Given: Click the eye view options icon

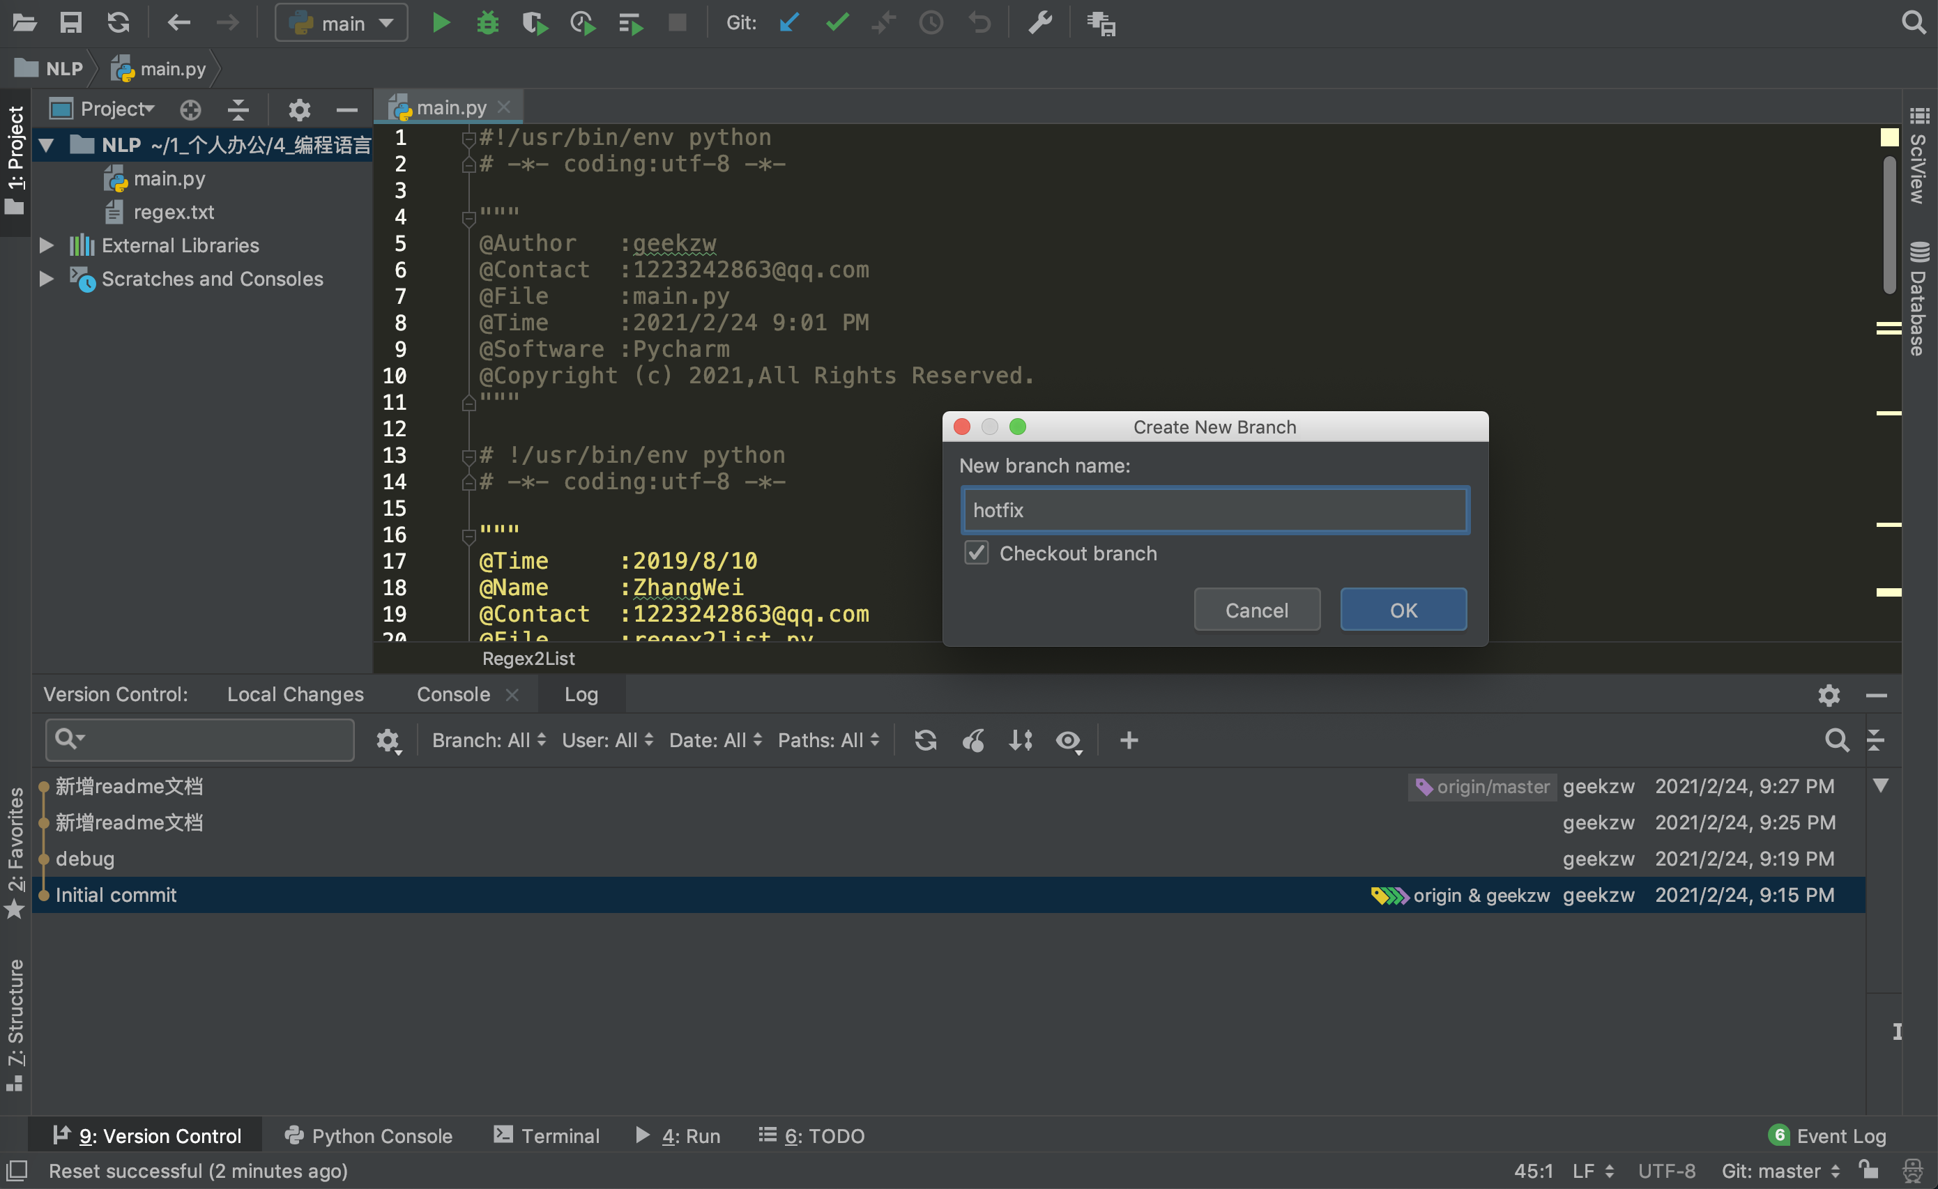Looking at the screenshot, I should point(1067,740).
